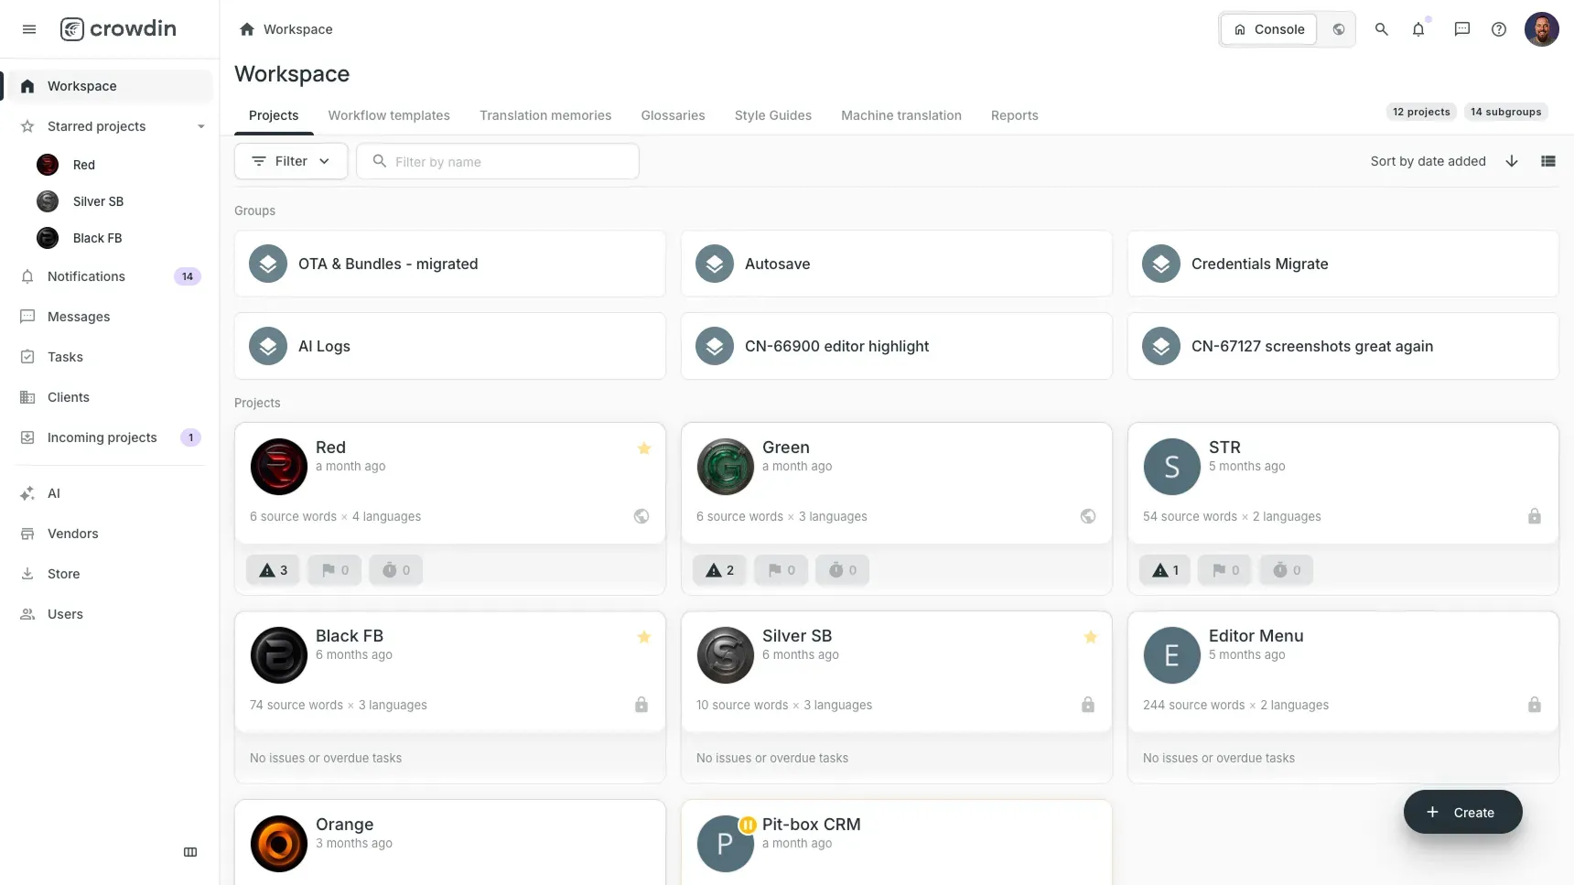Click the lock icon on Black FB card
Image resolution: width=1574 pixels, height=885 pixels.
[x=641, y=705]
